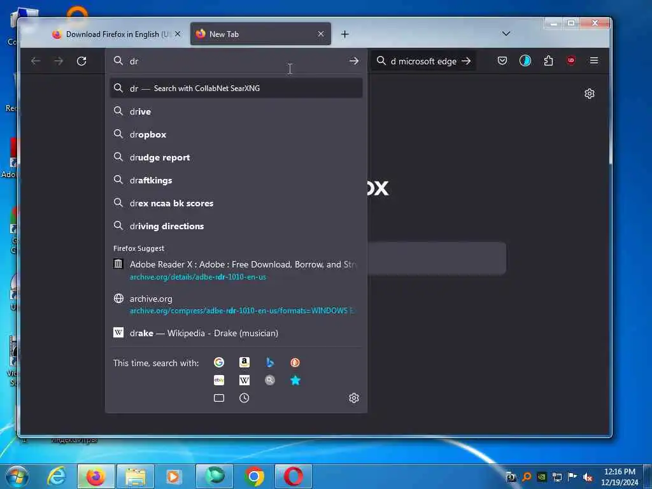This screenshot has height=489, width=652.
Task: Click the archive.org/details/adbe-rdr-1010-en-us URL
Action: click(x=198, y=277)
